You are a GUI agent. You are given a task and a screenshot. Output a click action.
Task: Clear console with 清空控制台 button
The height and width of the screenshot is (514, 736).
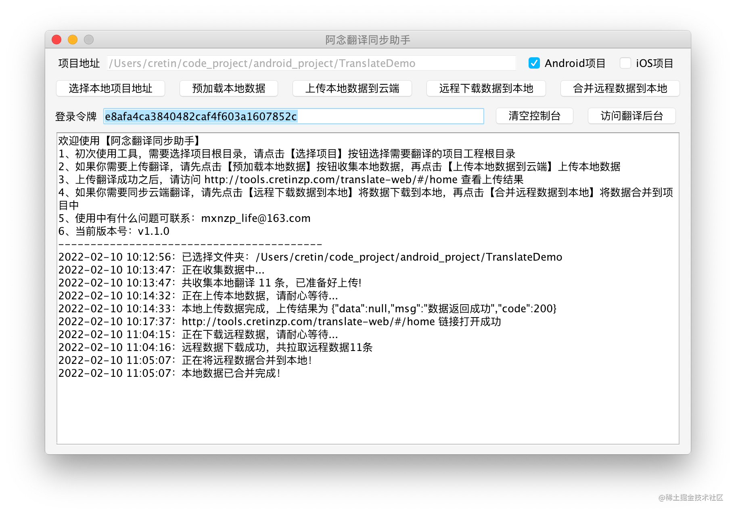(535, 116)
